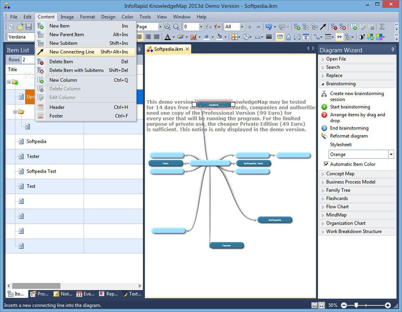The width and height of the screenshot is (402, 312).
Task: Open the Eve... bottom panel tab
Action: (x=85, y=294)
